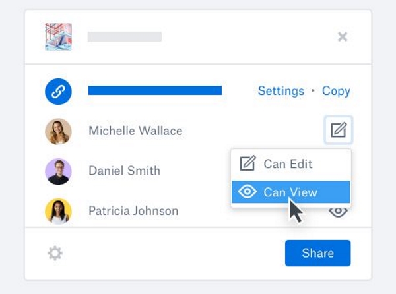Close the share dialog with X
This screenshot has width=396, height=294.
[x=343, y=37]
